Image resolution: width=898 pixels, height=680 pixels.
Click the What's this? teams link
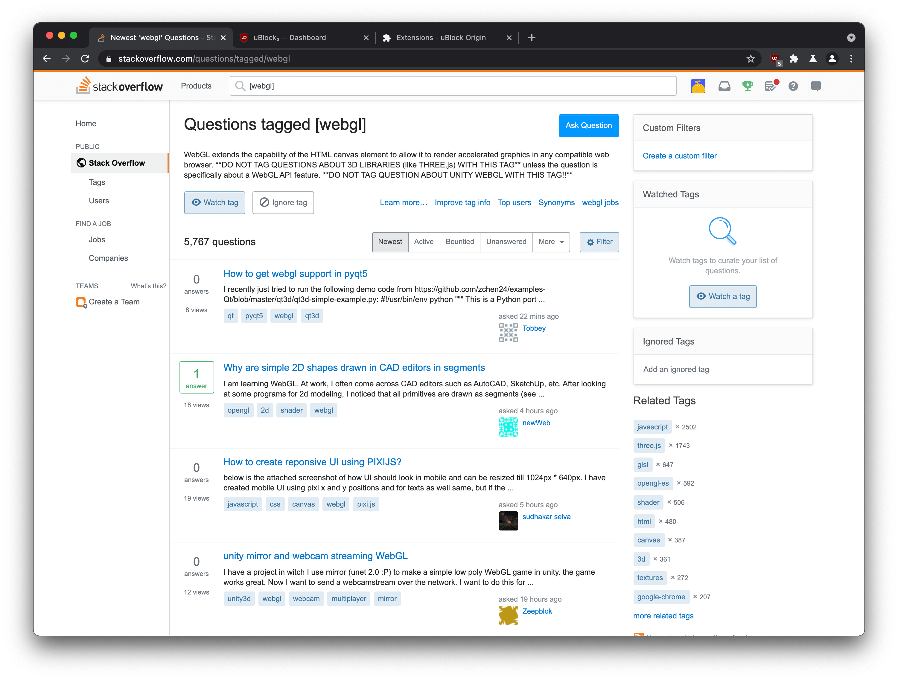point(149,286)
